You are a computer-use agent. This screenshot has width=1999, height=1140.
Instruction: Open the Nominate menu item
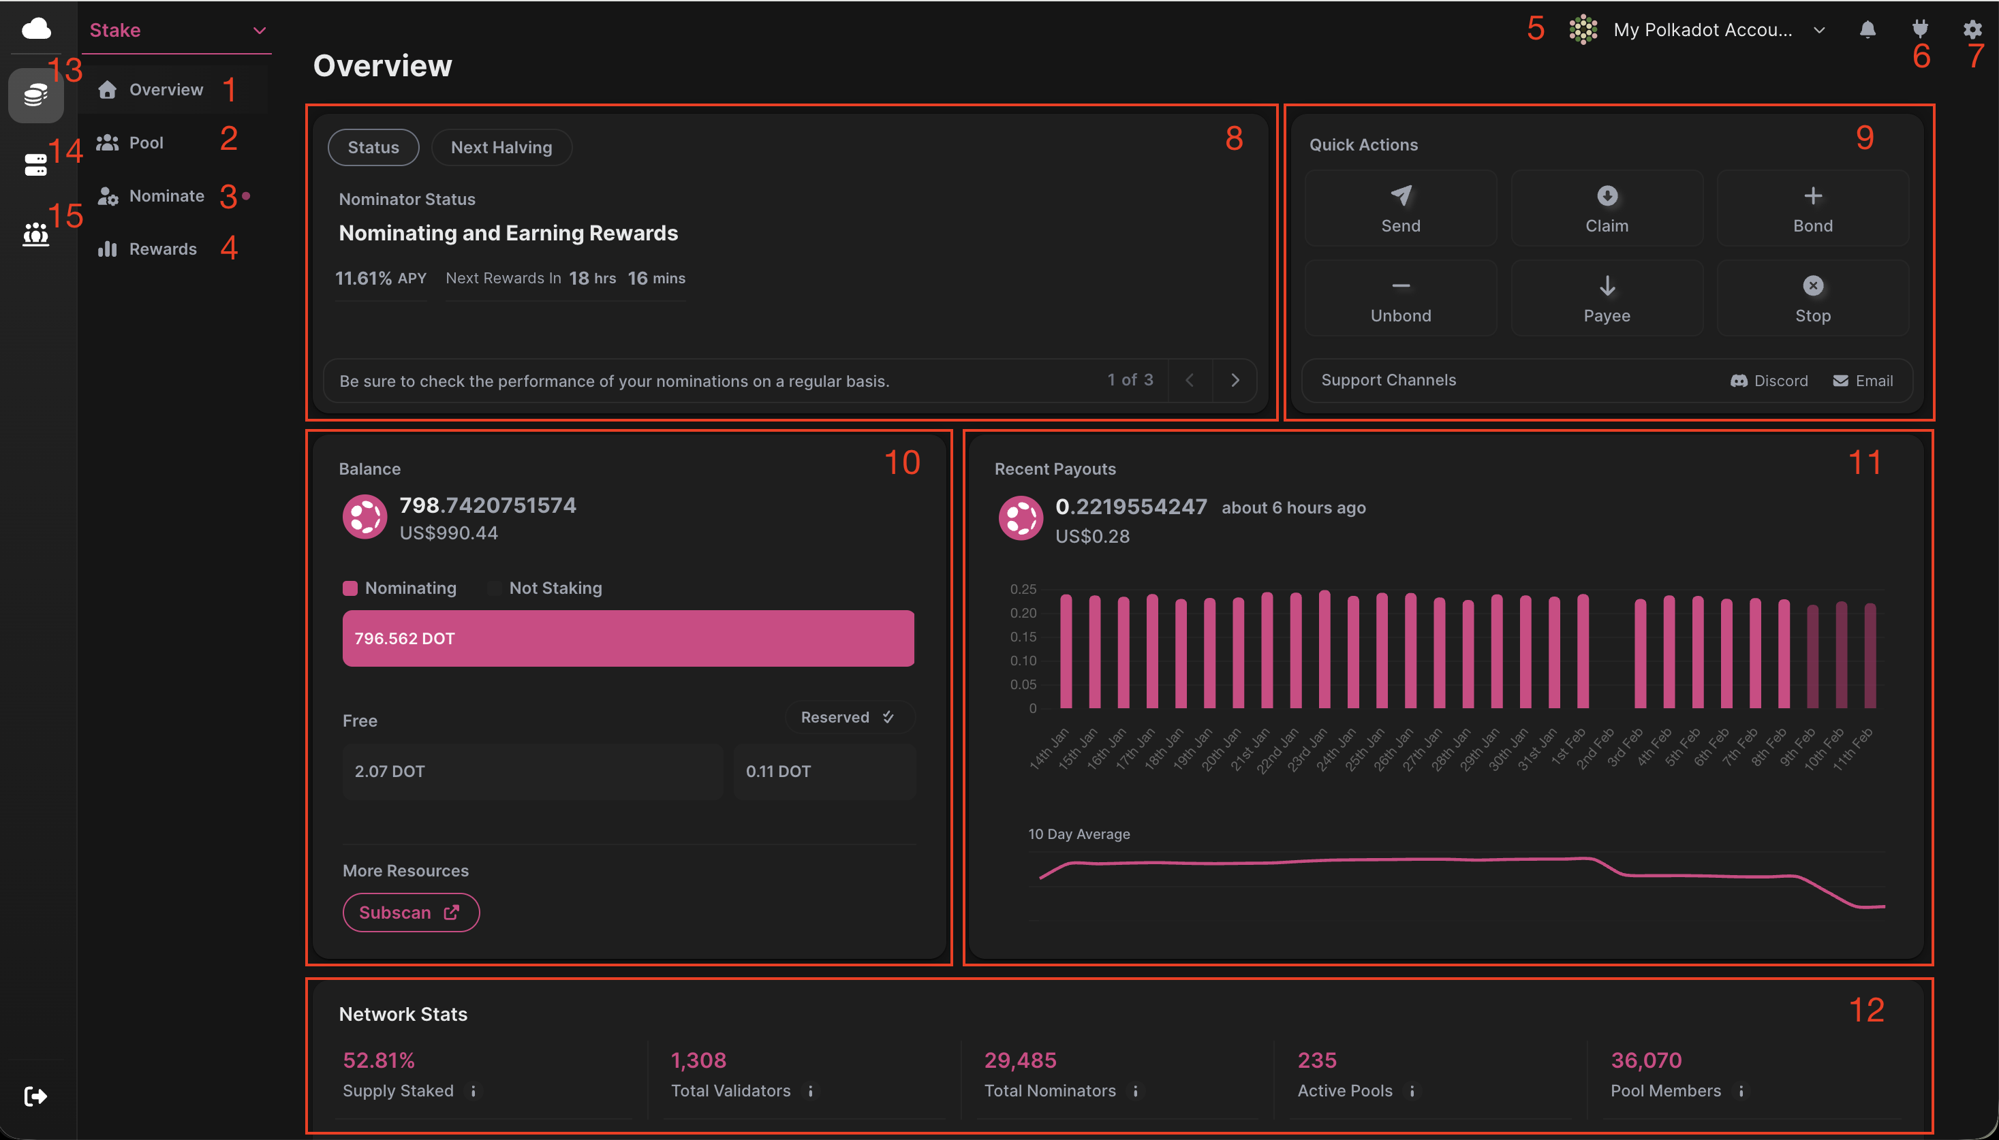166,195
